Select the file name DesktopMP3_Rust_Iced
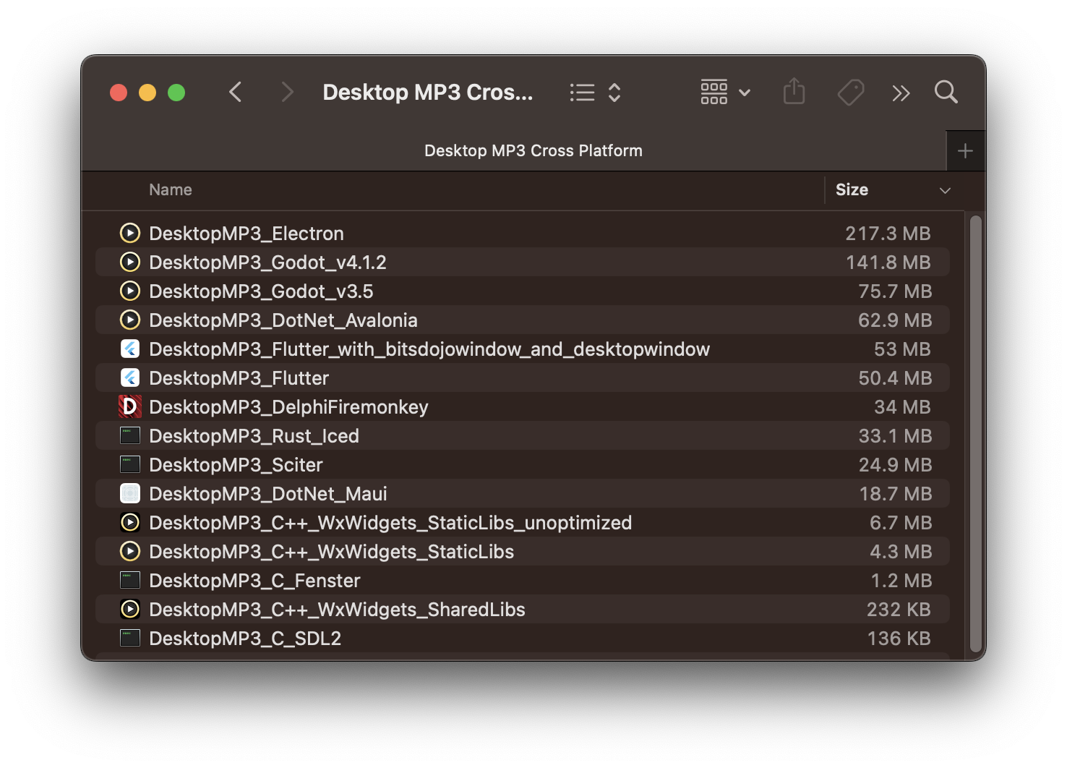 [x=254, y=436]
